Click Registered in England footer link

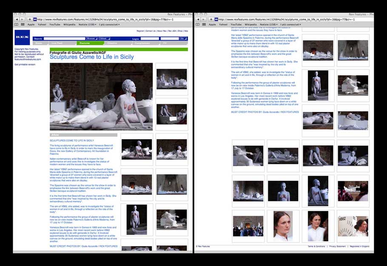tap(360, 246)
